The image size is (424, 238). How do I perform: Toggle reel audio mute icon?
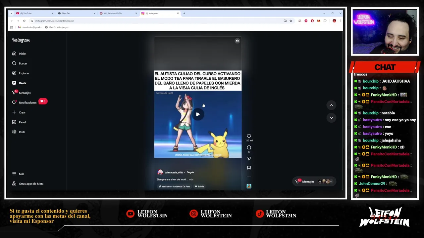[x=237, y=41]
